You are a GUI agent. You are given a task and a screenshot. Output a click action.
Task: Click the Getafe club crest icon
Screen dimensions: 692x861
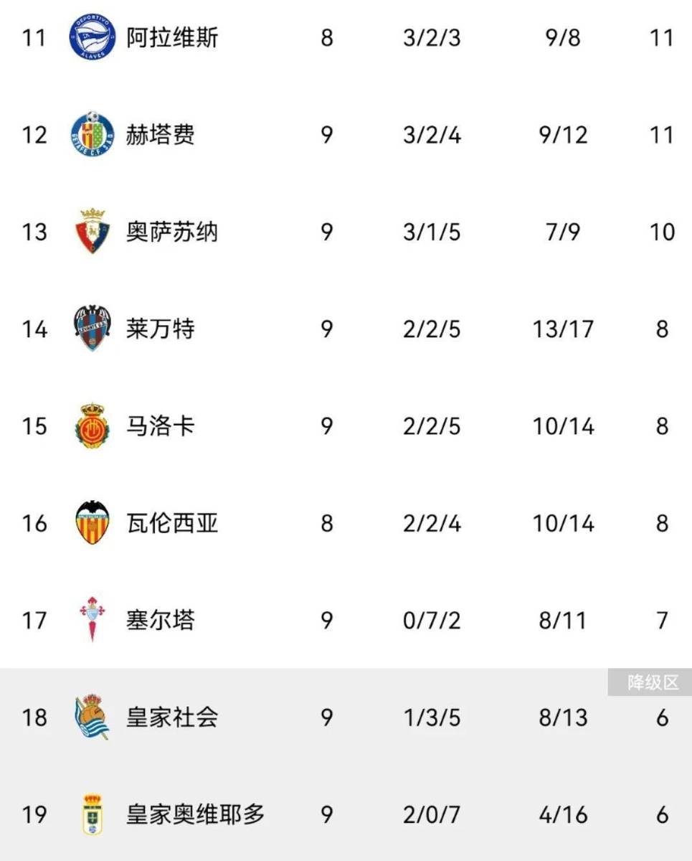(93, 134)
